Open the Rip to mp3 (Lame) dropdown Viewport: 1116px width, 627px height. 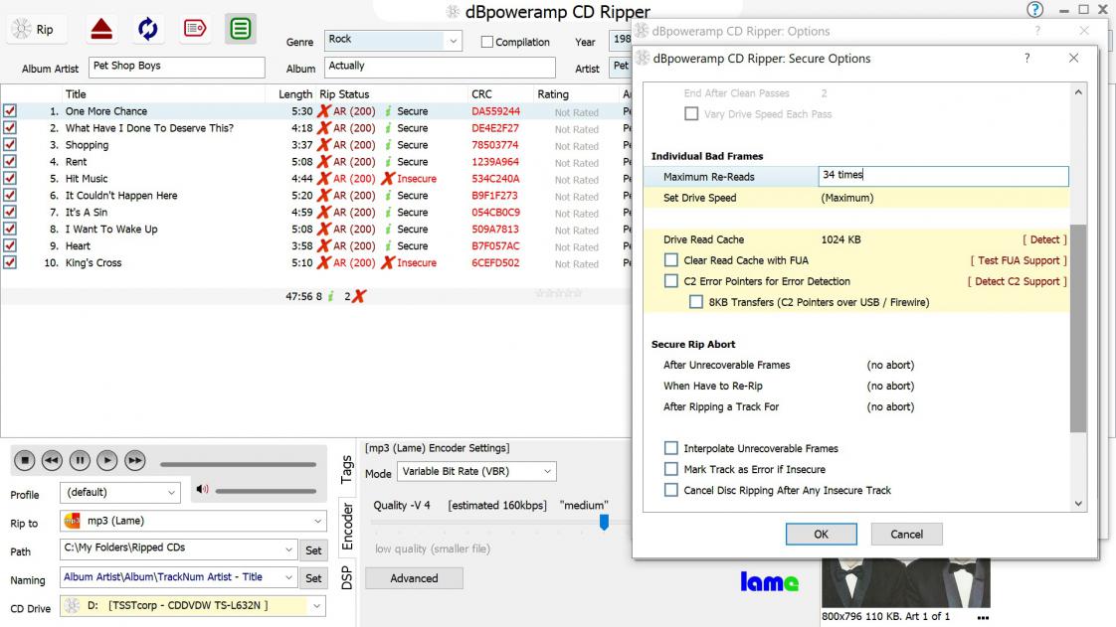(x=317, y=521)
